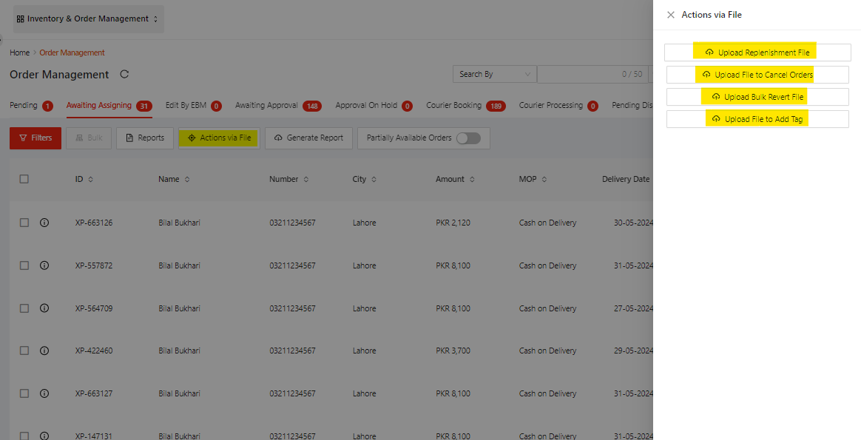Click info icon for order XP-557872

click(44, 265)
